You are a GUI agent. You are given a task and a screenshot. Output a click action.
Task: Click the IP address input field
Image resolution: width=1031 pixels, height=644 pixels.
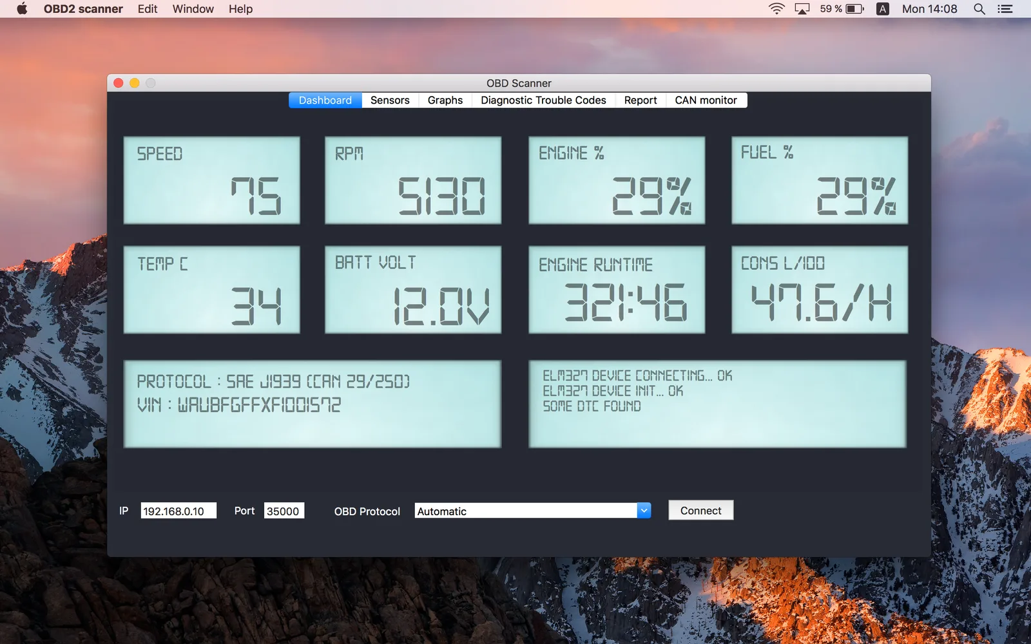tap(178, 511)
